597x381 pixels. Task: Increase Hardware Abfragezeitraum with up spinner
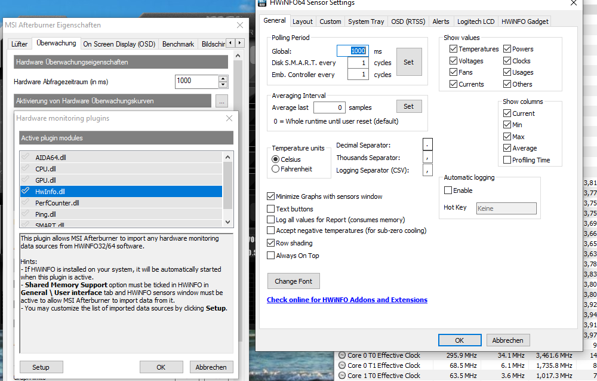coord(223,78)
